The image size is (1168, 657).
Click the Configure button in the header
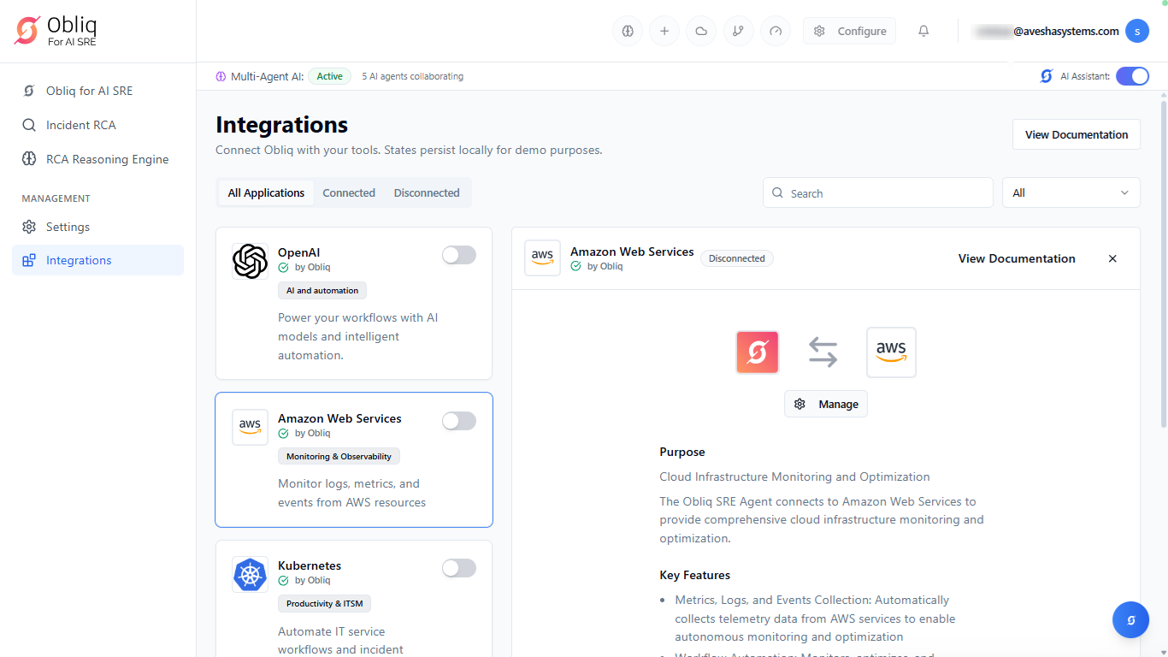pyautogui.click(x=849, y=32)
